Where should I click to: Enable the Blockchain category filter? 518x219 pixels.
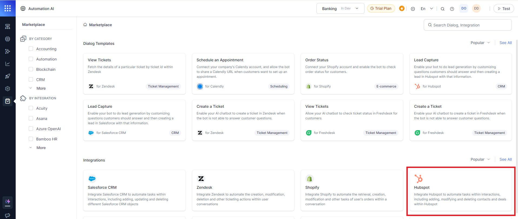coord(31,69)
